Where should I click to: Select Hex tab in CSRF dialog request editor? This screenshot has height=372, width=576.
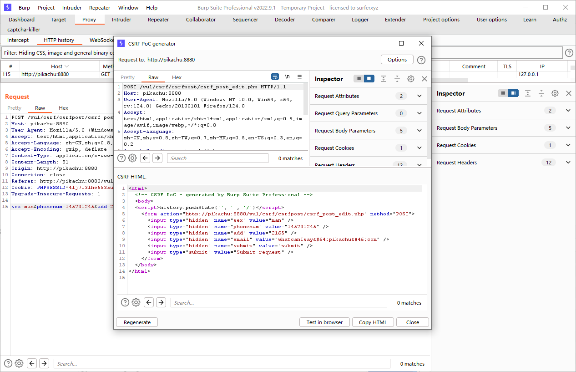point(177,77)
